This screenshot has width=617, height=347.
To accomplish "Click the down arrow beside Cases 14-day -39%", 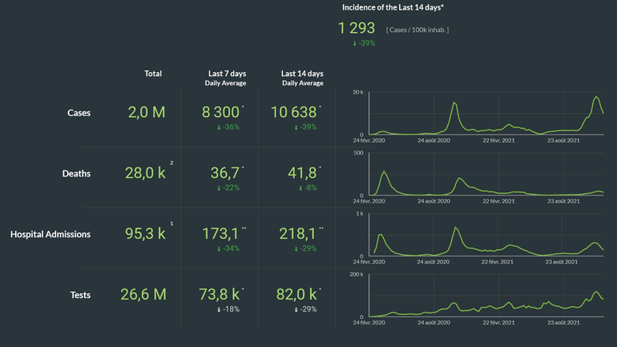I will 297,127.
